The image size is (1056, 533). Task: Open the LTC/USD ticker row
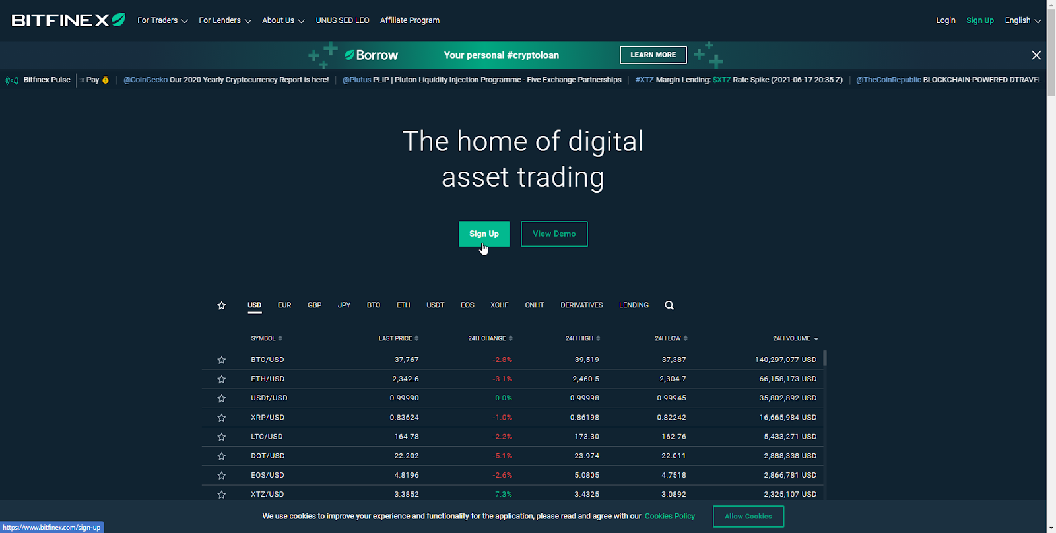pyautogui.click(x=512, y=437)
